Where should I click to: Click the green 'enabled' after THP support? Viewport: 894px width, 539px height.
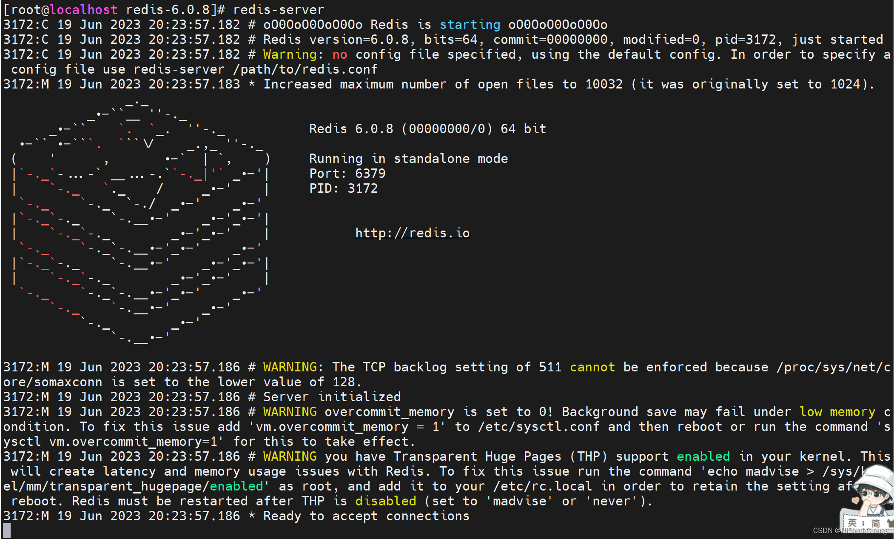coord(703,456)
